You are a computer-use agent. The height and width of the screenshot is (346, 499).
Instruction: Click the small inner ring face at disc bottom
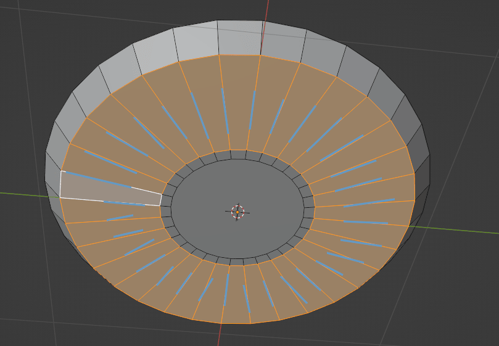[x=237, y=262]
